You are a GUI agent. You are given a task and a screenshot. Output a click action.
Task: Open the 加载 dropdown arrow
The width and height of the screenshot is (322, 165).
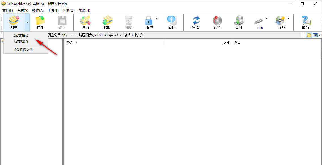click(288, 18)
